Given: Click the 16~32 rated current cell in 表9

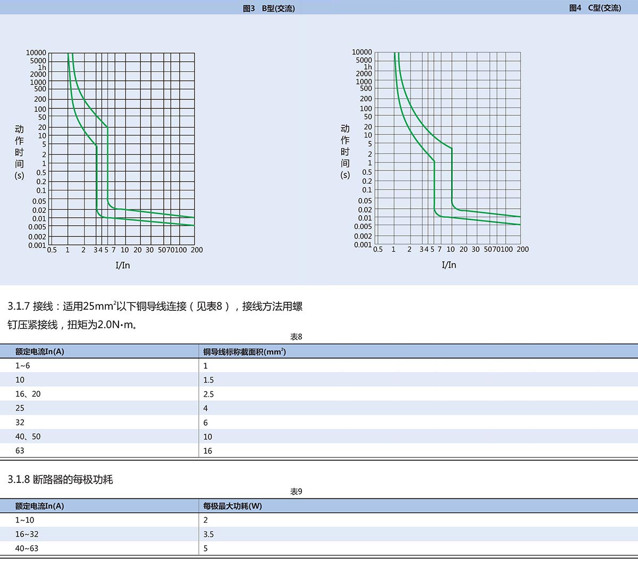Looking at the screenshot, I should (x=27, y=534).
